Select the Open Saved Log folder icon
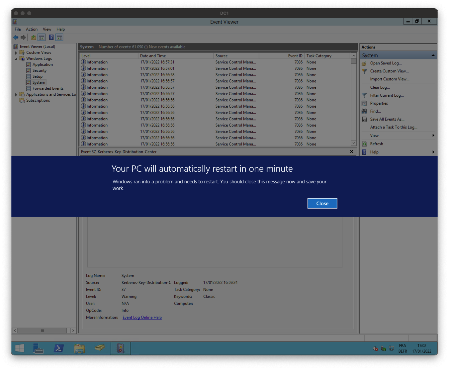This screenshot has width=449, height=369. click(x=364, y=63)
